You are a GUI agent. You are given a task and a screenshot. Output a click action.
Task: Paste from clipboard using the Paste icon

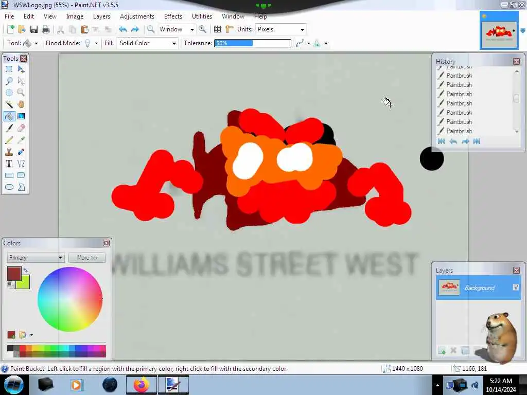[x=85, y=29]
